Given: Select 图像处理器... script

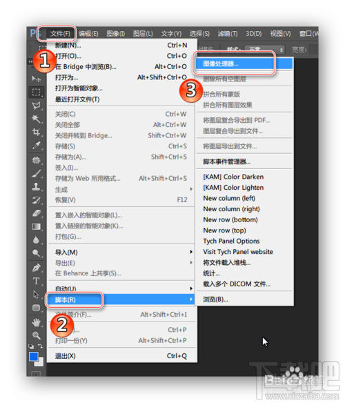Looking at the screenshot, I should [x=244, y=63].
